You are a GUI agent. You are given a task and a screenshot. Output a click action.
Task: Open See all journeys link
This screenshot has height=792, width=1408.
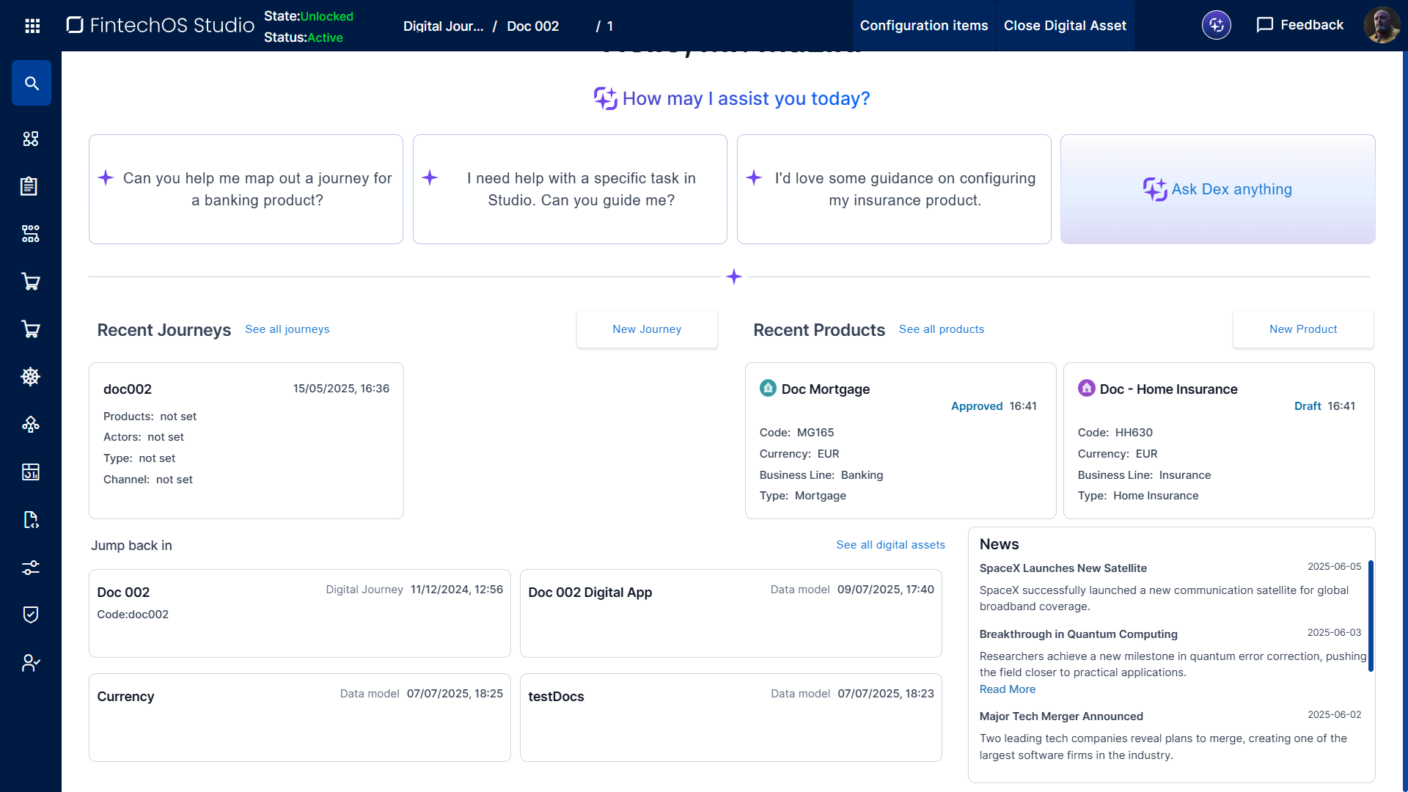(x=287, y=329)
